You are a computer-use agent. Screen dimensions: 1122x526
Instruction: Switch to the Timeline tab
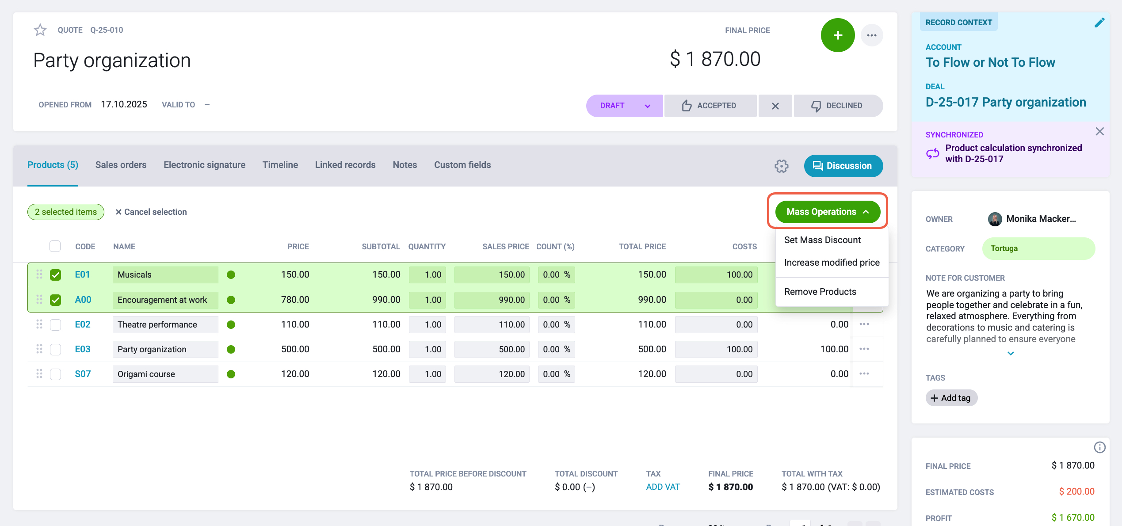[280, 165]
